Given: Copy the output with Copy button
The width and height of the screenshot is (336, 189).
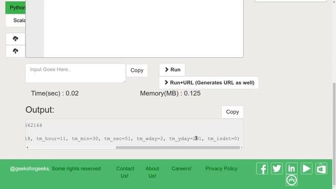Looking at the screenshot, I should (233, 112).
